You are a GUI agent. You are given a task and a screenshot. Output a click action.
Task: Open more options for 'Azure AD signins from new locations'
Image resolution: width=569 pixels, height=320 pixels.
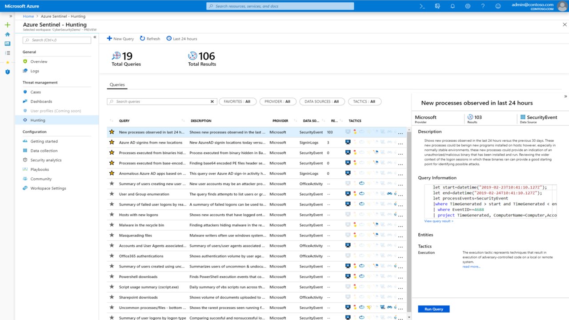401,143
